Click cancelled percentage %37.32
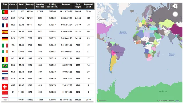Image resolution: width=183 pixels, height=103 pixels. [52, 65]
